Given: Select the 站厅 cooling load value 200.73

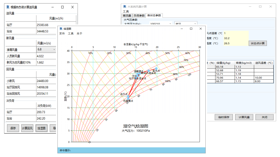Looking at the screenshot, I should tap(41, 112).
